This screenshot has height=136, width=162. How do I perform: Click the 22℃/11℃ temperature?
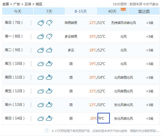click(x=97, y=23)
